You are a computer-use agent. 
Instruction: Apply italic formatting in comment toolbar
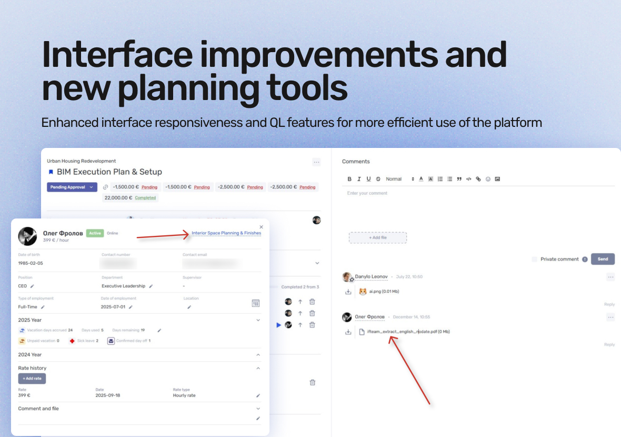(359, 179)
